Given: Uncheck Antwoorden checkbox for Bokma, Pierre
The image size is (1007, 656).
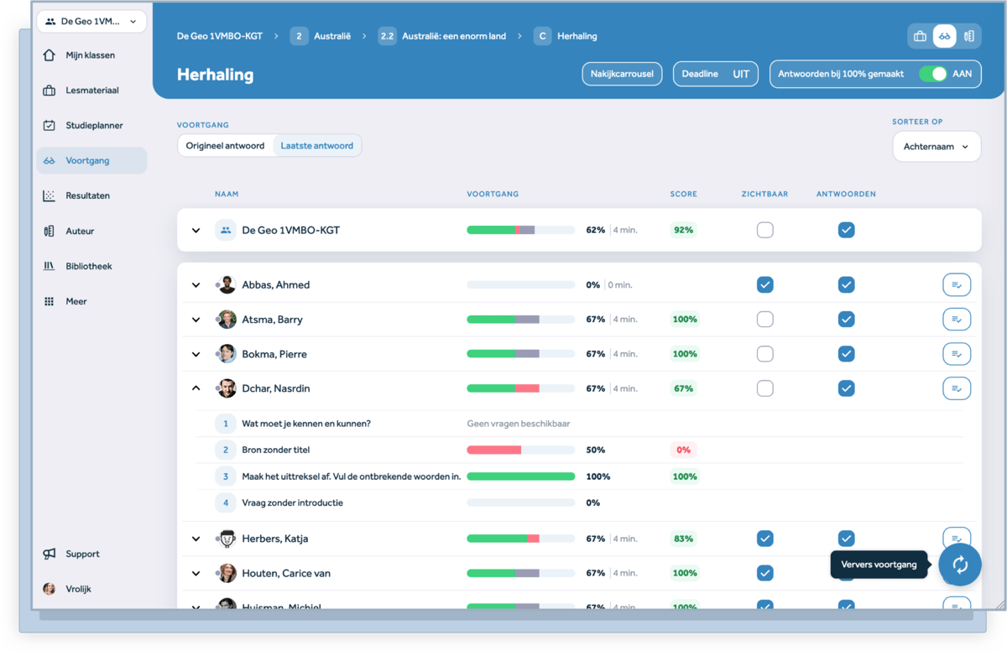Looking at the screenshot, I should (846, 354).
